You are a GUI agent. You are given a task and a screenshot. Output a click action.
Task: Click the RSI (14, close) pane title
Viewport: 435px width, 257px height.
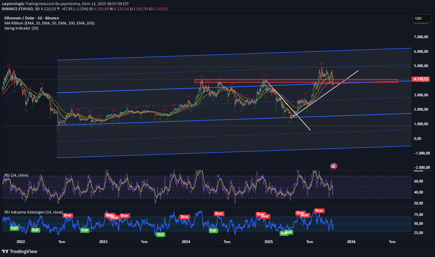16,175
